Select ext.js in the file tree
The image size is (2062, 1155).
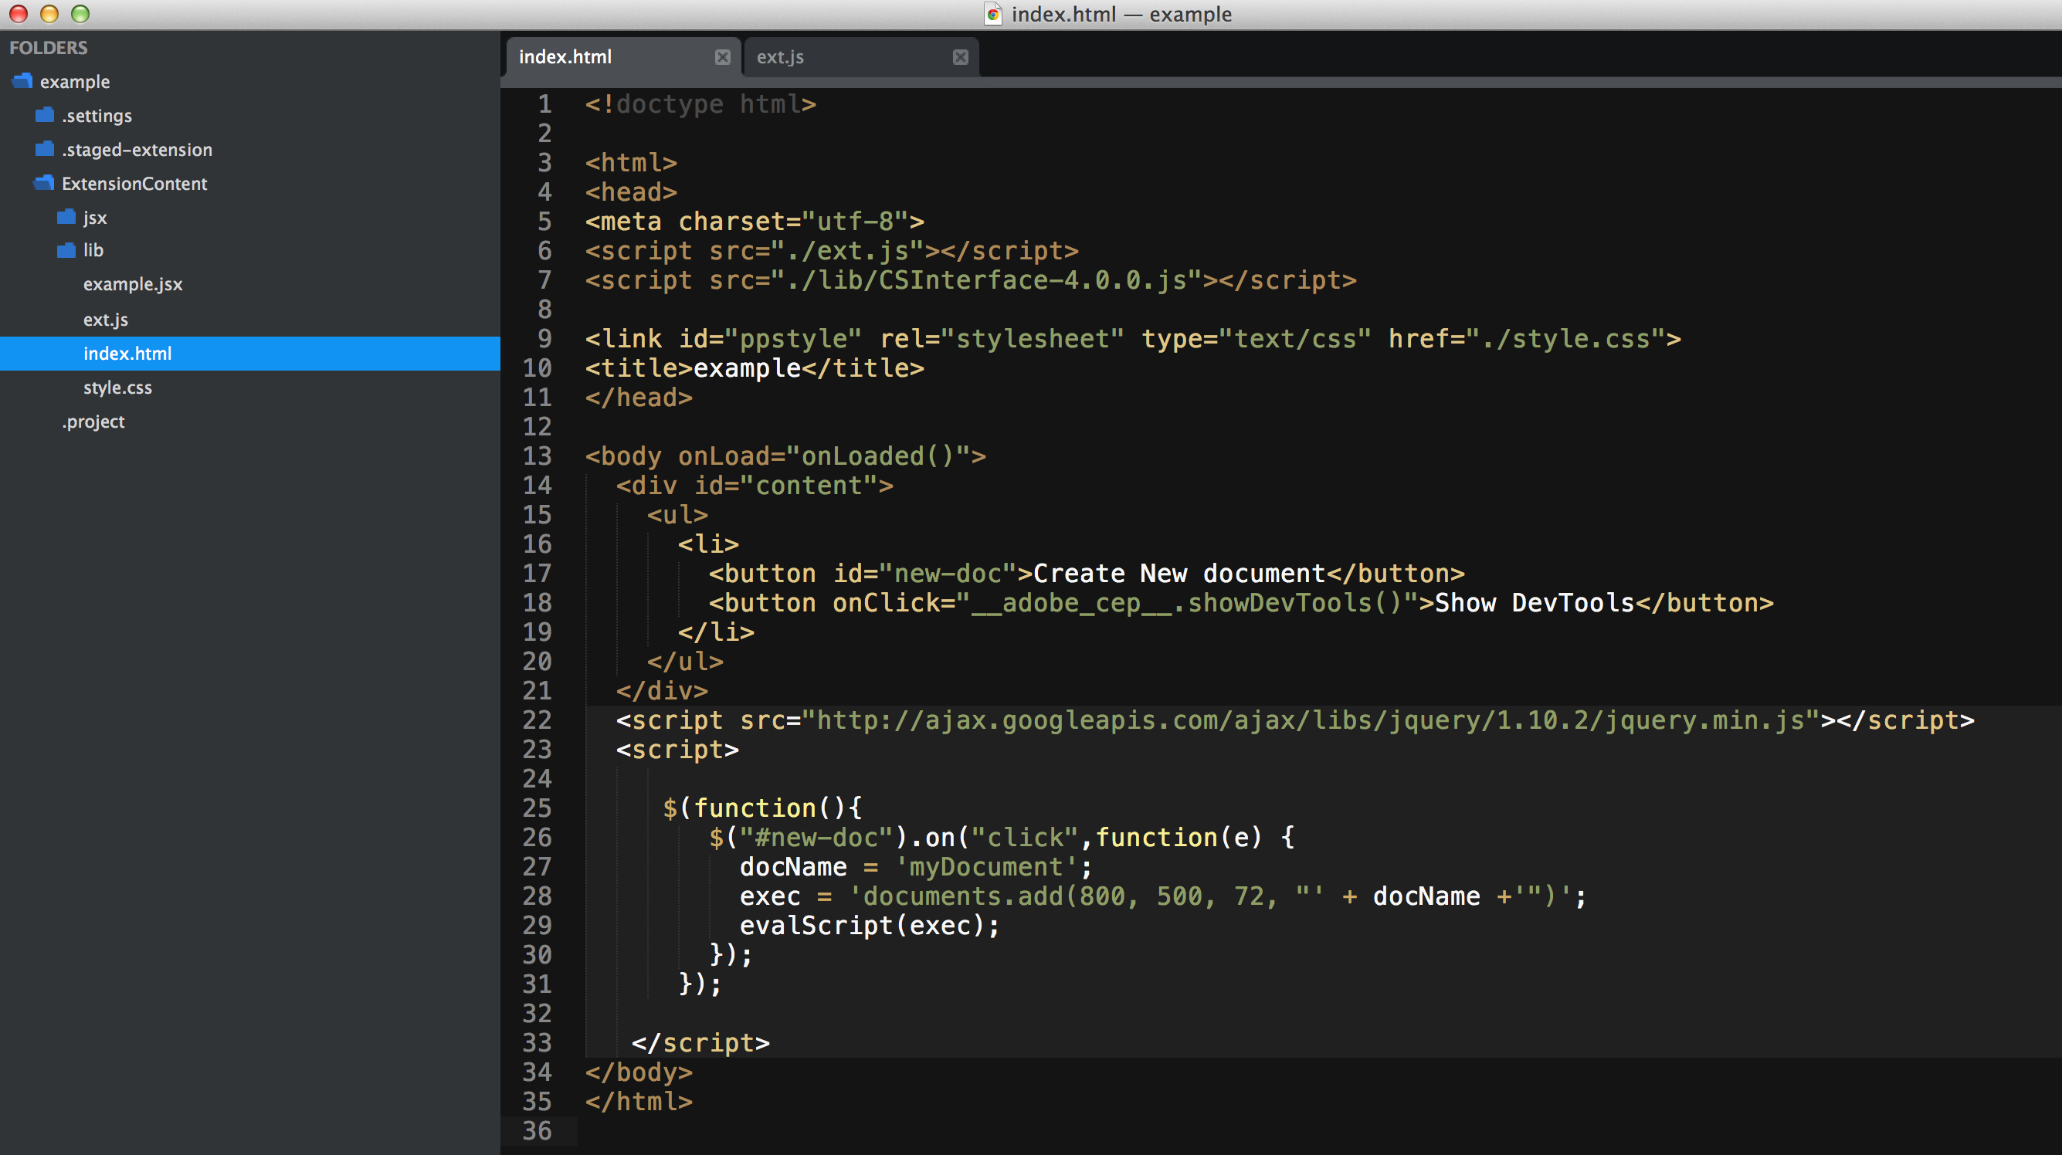coord(106,319)
